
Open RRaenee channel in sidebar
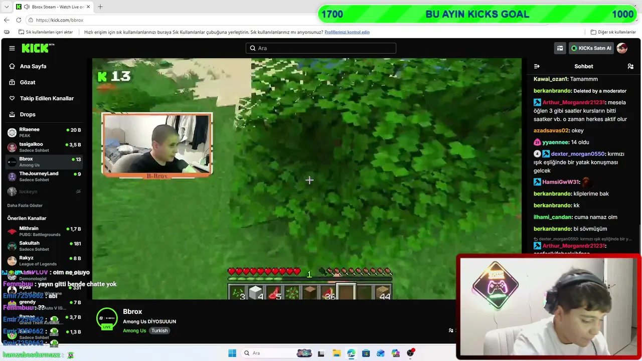point(44,132)
